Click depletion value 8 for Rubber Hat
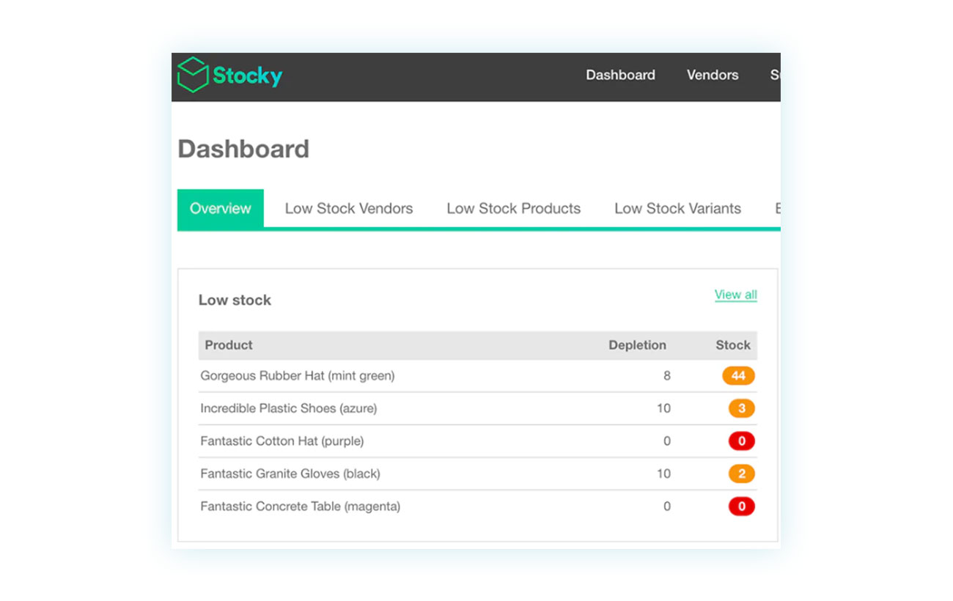This screenshot has width=953, height=601. click(x=667, y=376)
